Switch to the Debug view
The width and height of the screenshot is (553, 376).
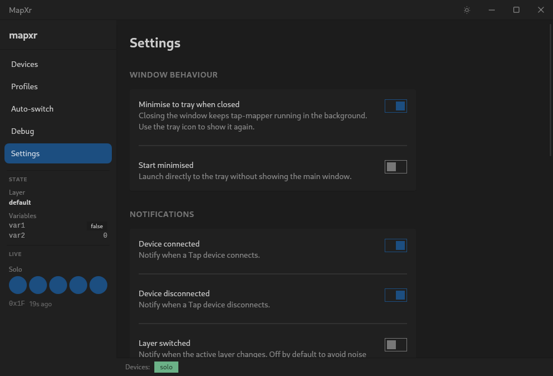22,131
